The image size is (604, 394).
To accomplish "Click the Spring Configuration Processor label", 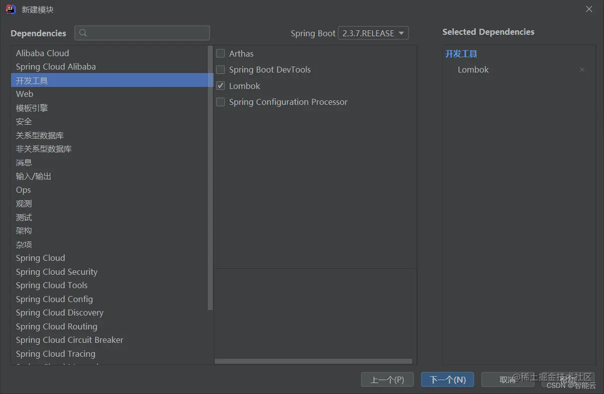I will tap(288, 102).
